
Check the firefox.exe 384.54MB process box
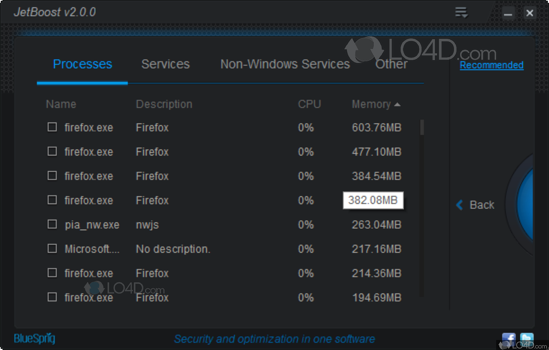52,176
